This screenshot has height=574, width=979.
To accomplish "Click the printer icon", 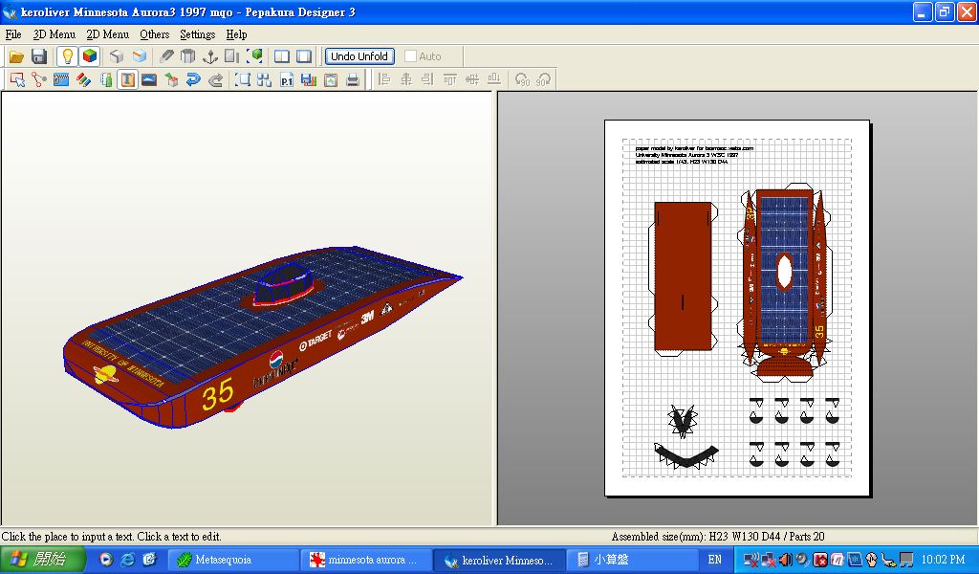I will tap(353, 80).
